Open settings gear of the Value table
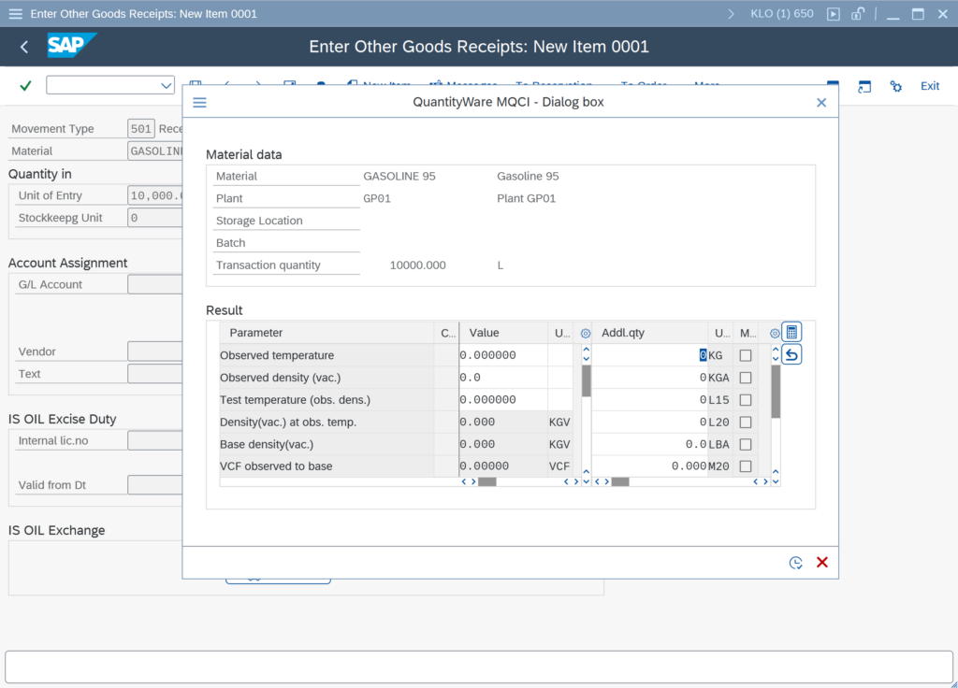958x688 pixels. pyautogui.click(x=586, y=334)
